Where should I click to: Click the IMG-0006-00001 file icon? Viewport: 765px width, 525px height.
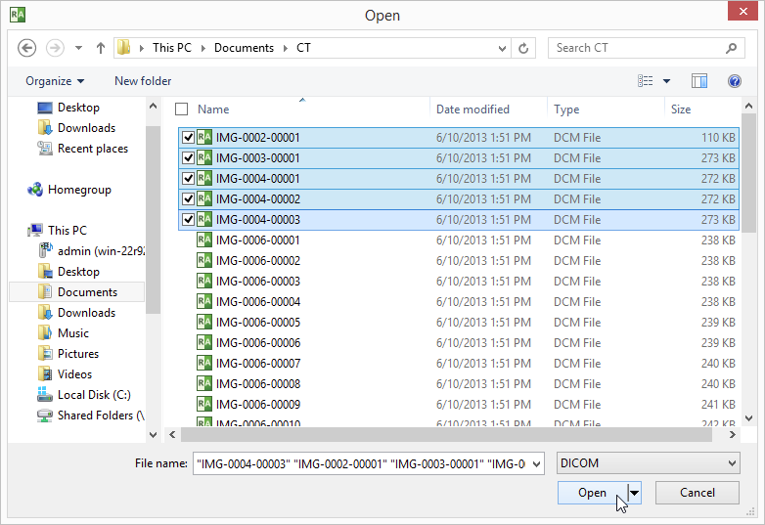coord(204,241)
